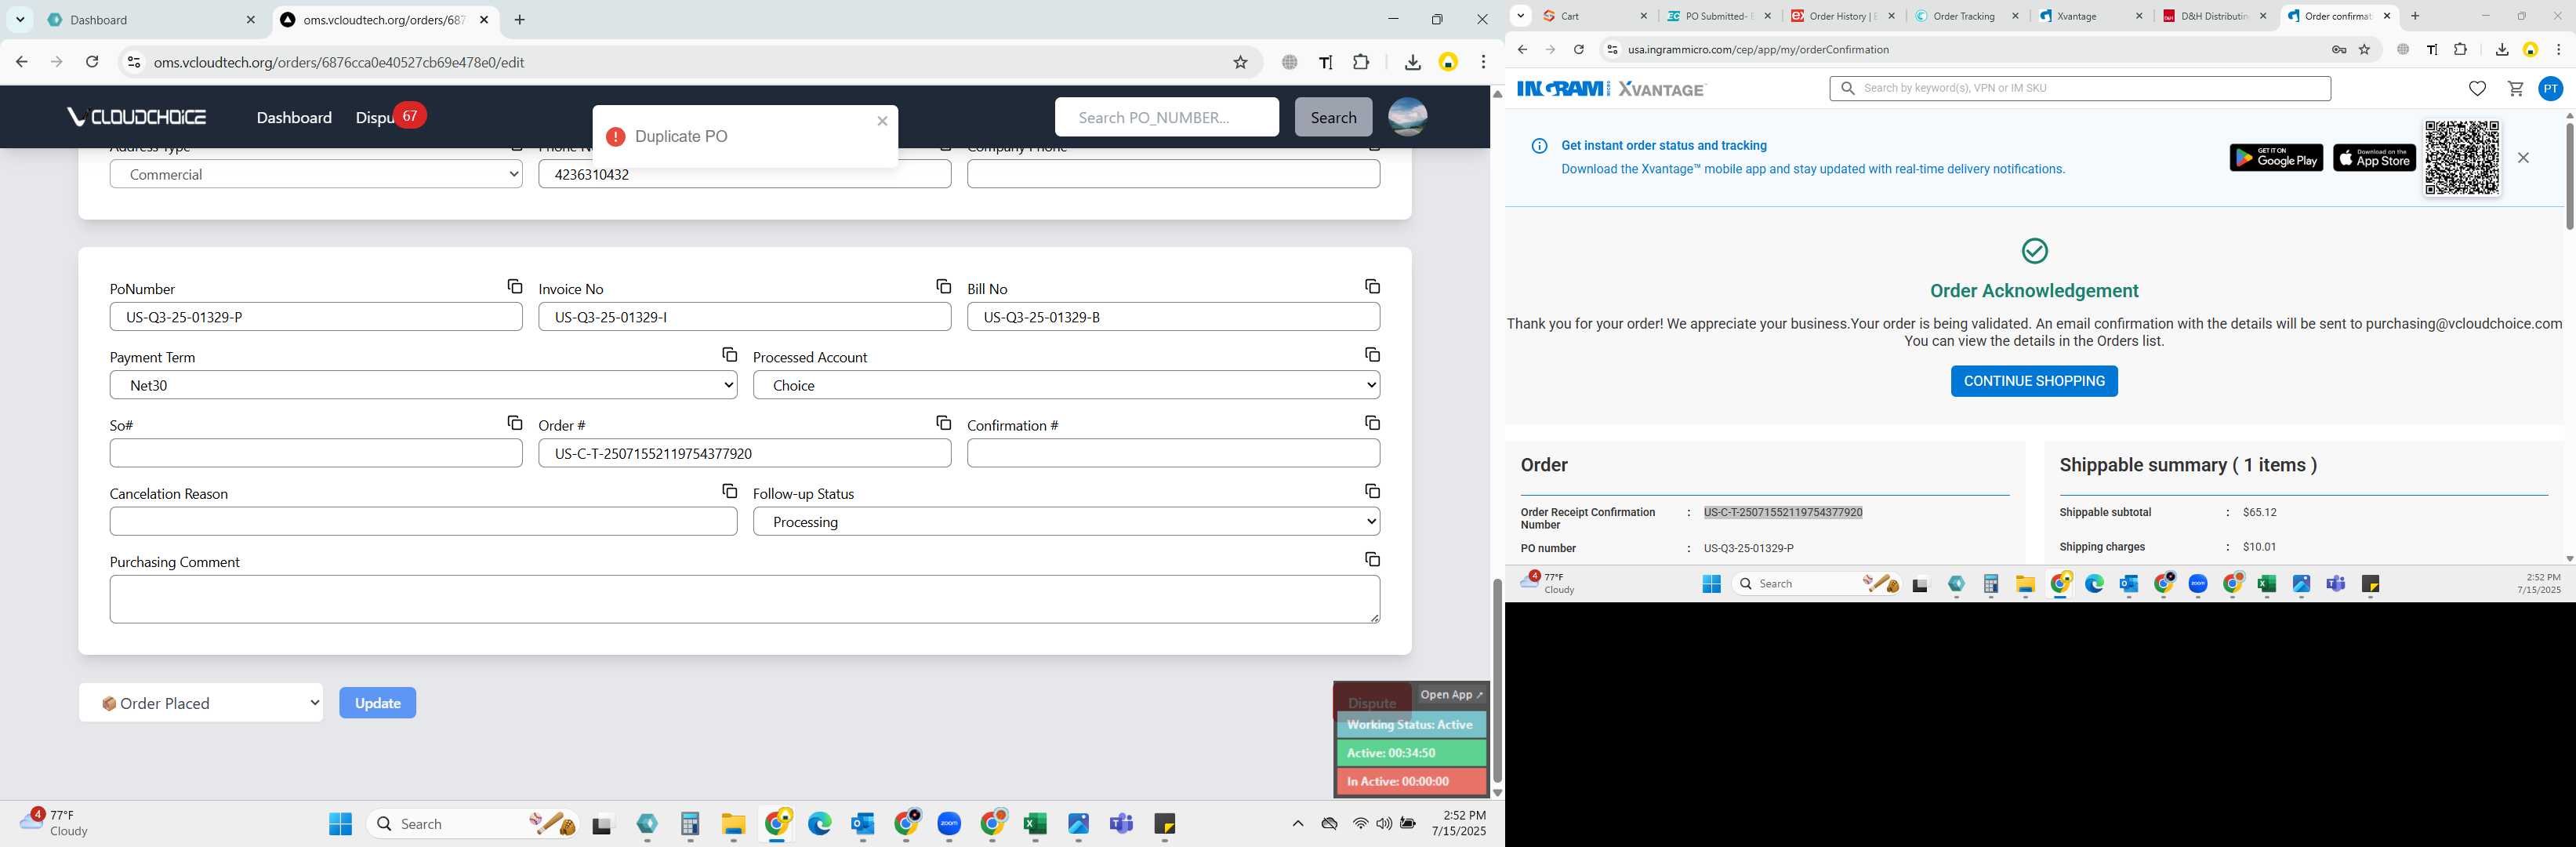Click the OMS page vertical scrollbar
Screen dimensions: 2576x847
click(1497, 680)
